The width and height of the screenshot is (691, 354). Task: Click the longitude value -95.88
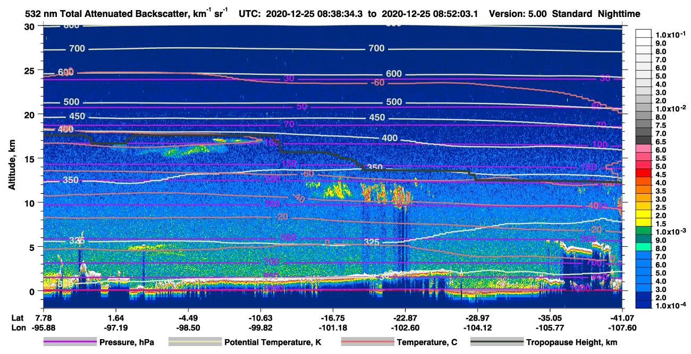click(x=44, y=327)
